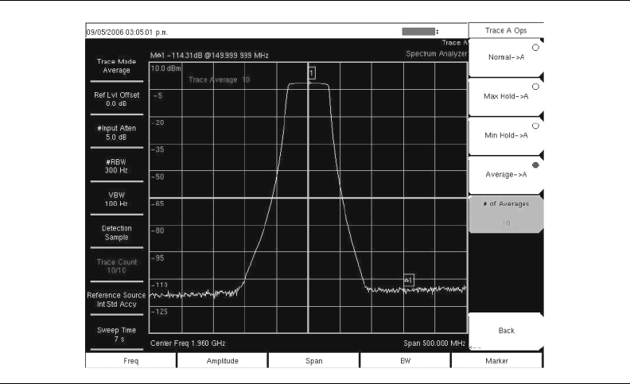Click the Reference Source Int Std Accy

(116, 300)
